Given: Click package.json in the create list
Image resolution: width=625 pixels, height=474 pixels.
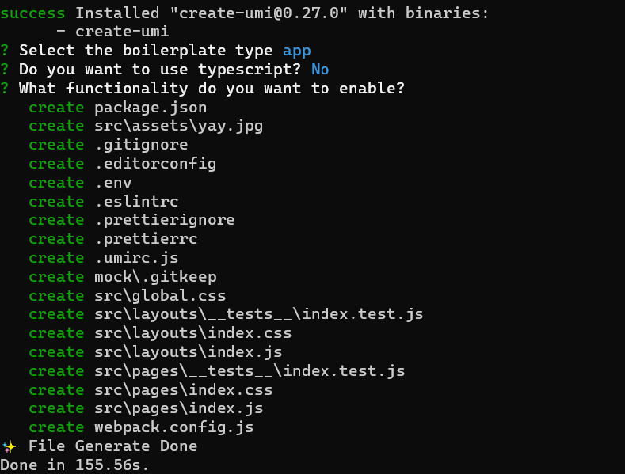Looking at the screenshot, I should [x=151, y=108].
